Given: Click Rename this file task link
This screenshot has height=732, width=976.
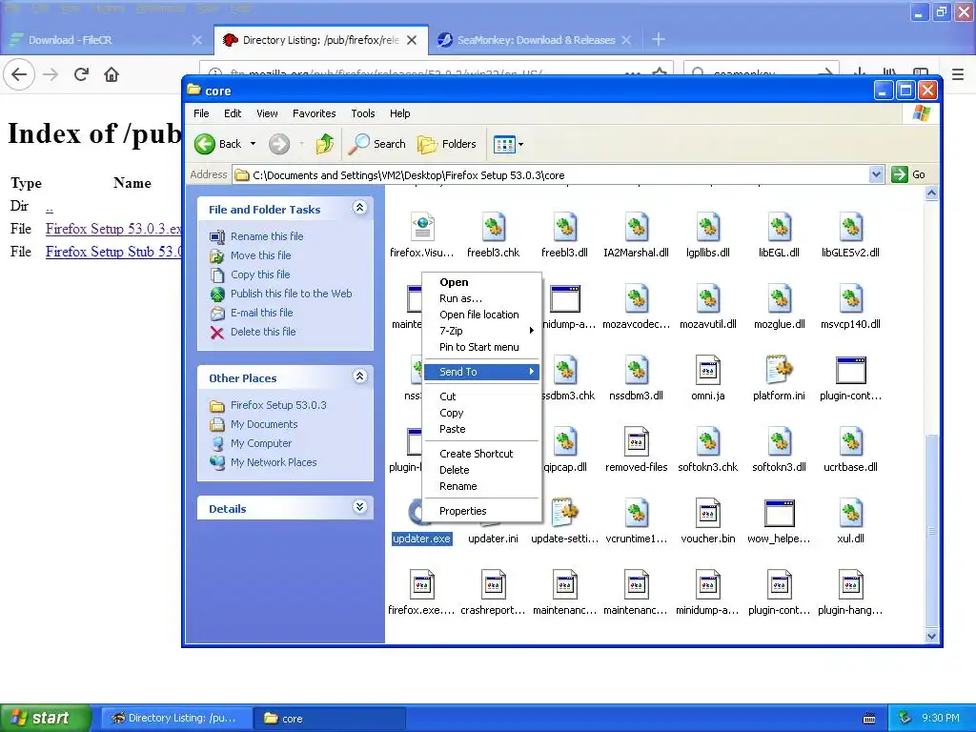Looking at the screenshot, I should (267, 236).
